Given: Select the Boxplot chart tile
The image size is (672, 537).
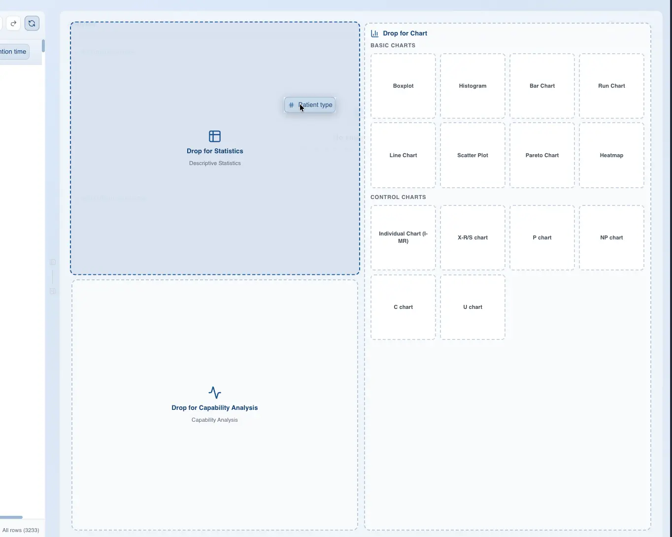Looking at the screenshot, I should (403, 85).
